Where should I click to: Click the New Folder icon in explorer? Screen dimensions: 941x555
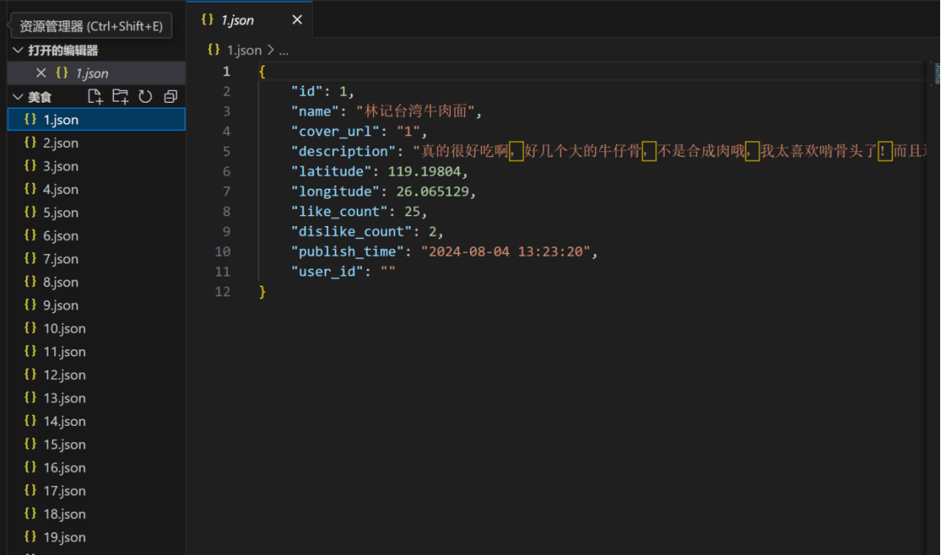[121, 97]
